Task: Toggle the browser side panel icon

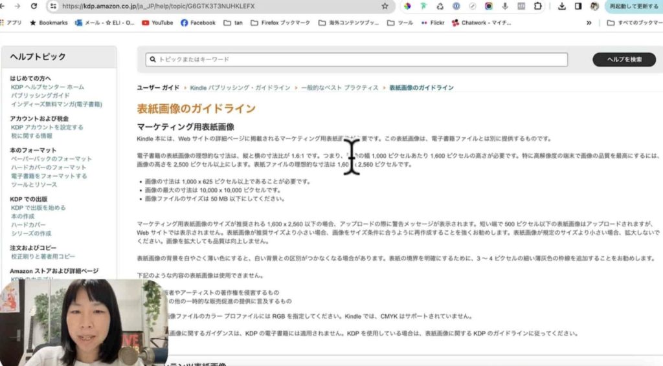Action: (578, 6)
